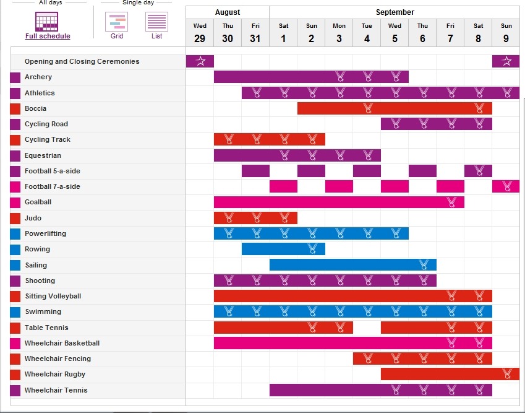Open the Wheelchair Tennis row label
This screenshot has height=413, width=525.
tap(56, 390)
